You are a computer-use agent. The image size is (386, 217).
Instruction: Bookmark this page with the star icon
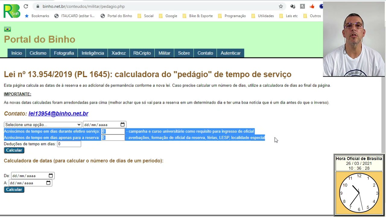pyautogui.click(x=281, y=6)
